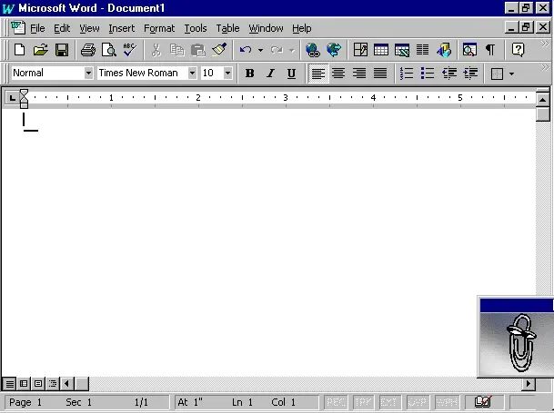Image resolution: width=554 pixels, height=413 pixels.
Task: Show the Web toolbar
Action: [x=334, y=50]
